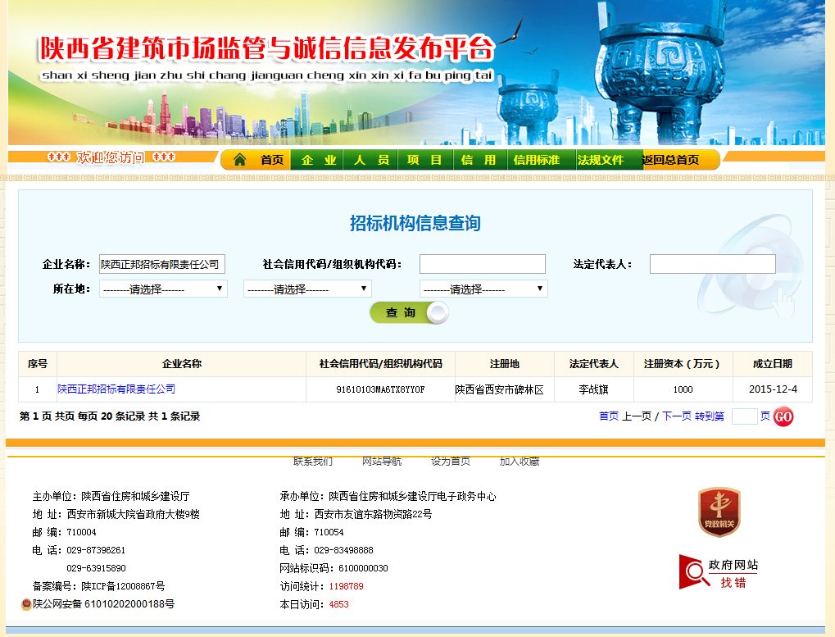Click the 法定代表人 text input box

click(x=712, y=264)
